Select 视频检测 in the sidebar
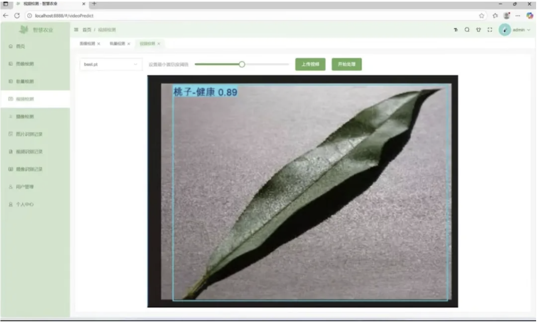The width and height of the screenshot is (549, 327). pyautogui.click(x=35, y=99)
